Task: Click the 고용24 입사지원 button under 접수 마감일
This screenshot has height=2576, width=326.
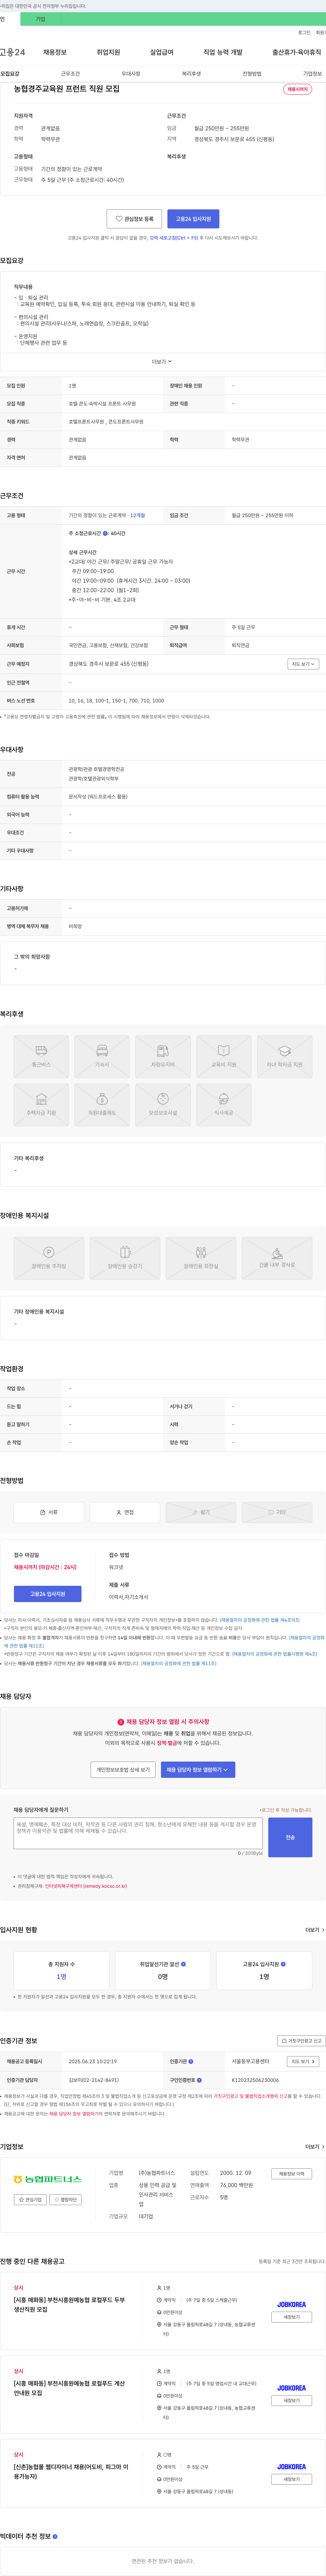Action: (48, 1594)
